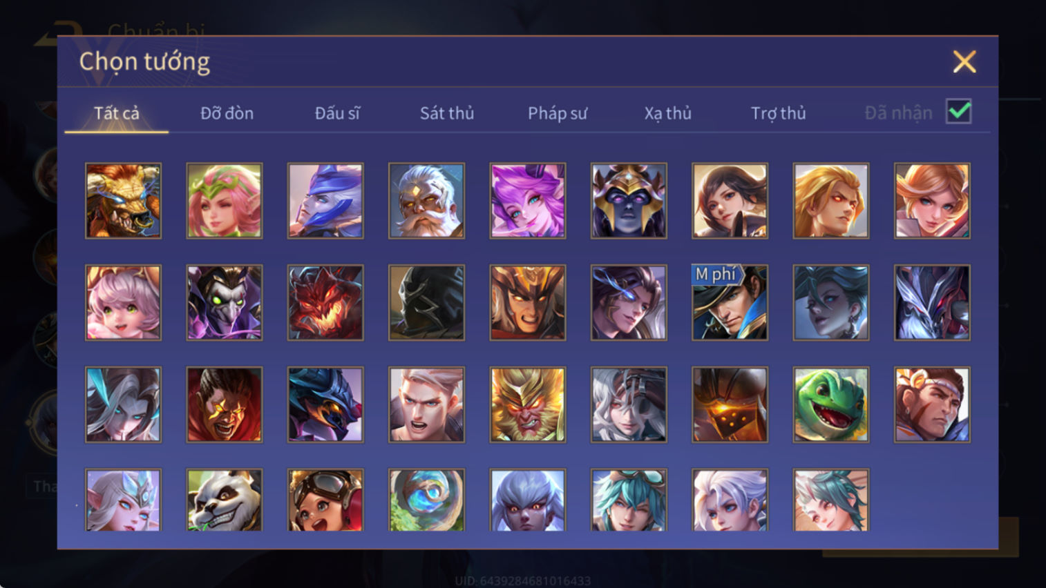Select the purple-haired girl hero portrait

[528, 201]
